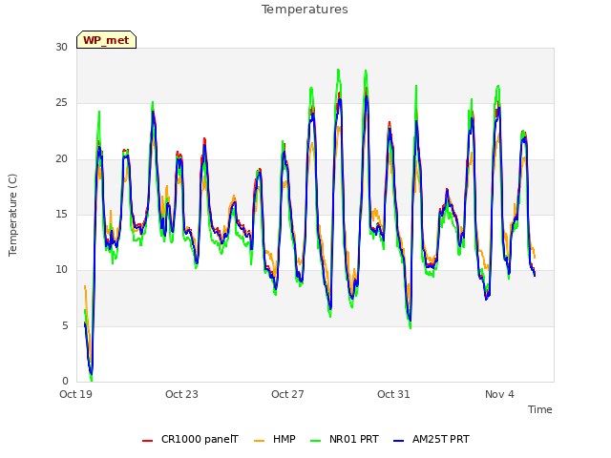Viewport: 611px width, 458px height.
Task: Click the 15 y-axis tick label
Action: (61, 215)
